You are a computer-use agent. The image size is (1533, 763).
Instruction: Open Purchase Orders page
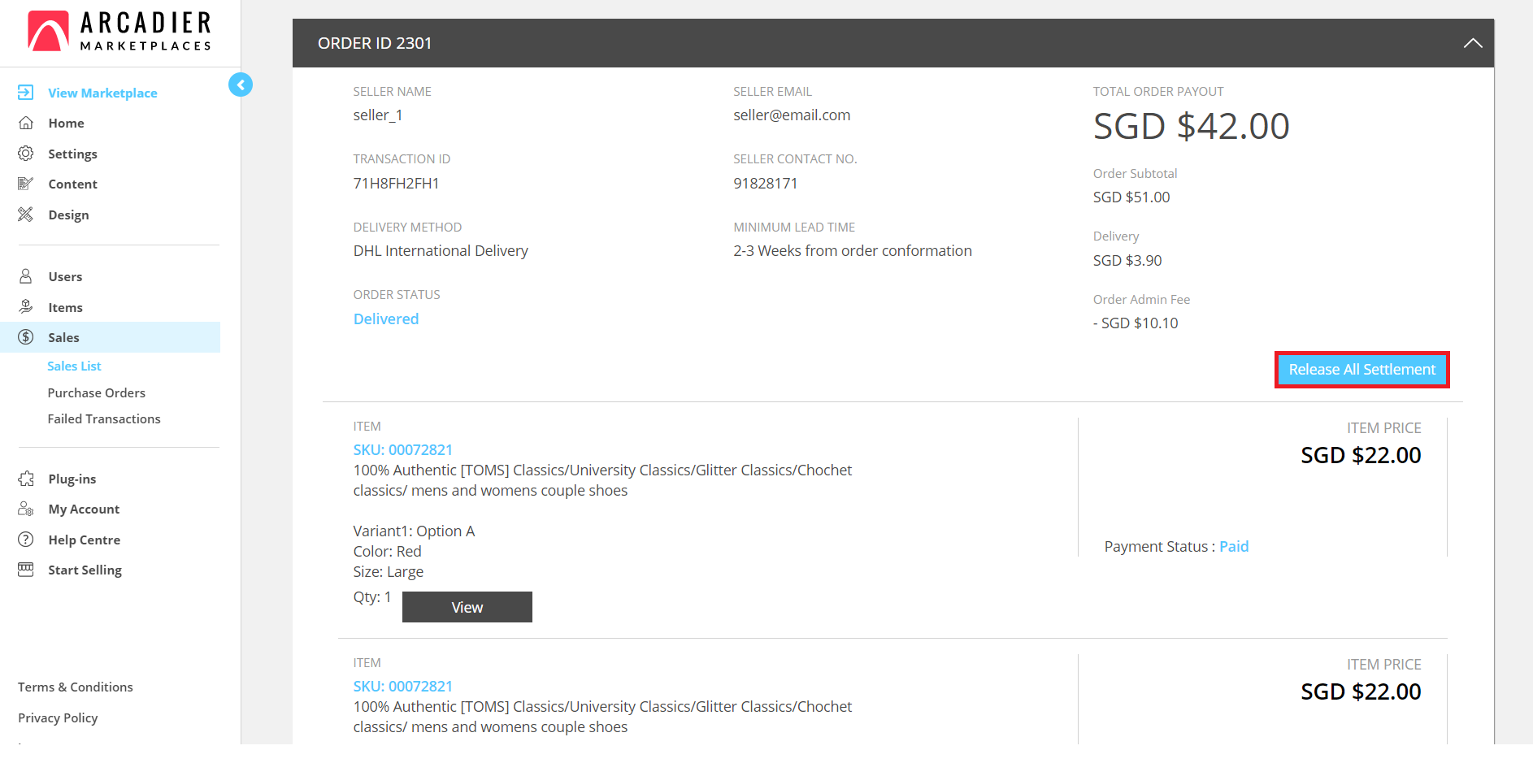coord(96,392)
